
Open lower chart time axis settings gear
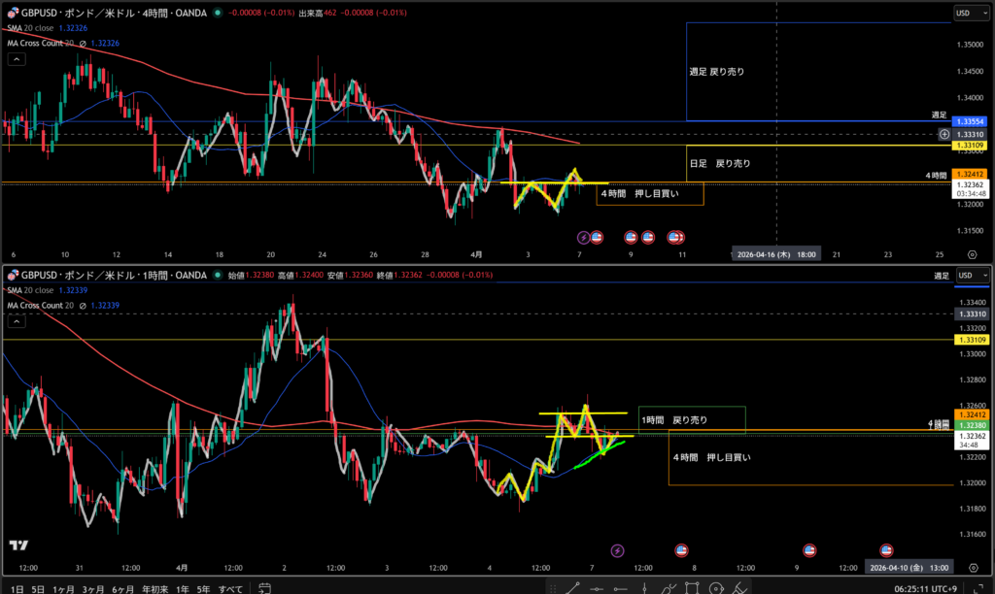[972, 567]
